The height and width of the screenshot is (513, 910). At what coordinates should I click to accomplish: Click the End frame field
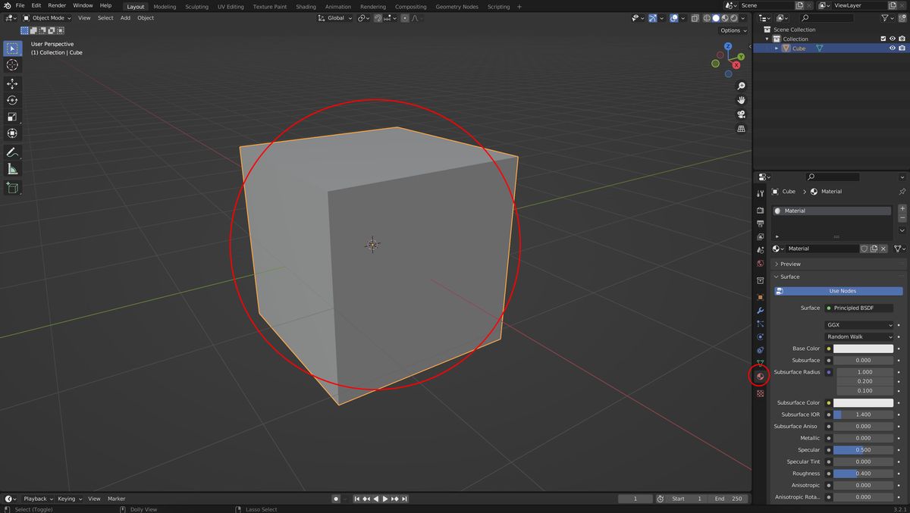(x=729, y=499)
